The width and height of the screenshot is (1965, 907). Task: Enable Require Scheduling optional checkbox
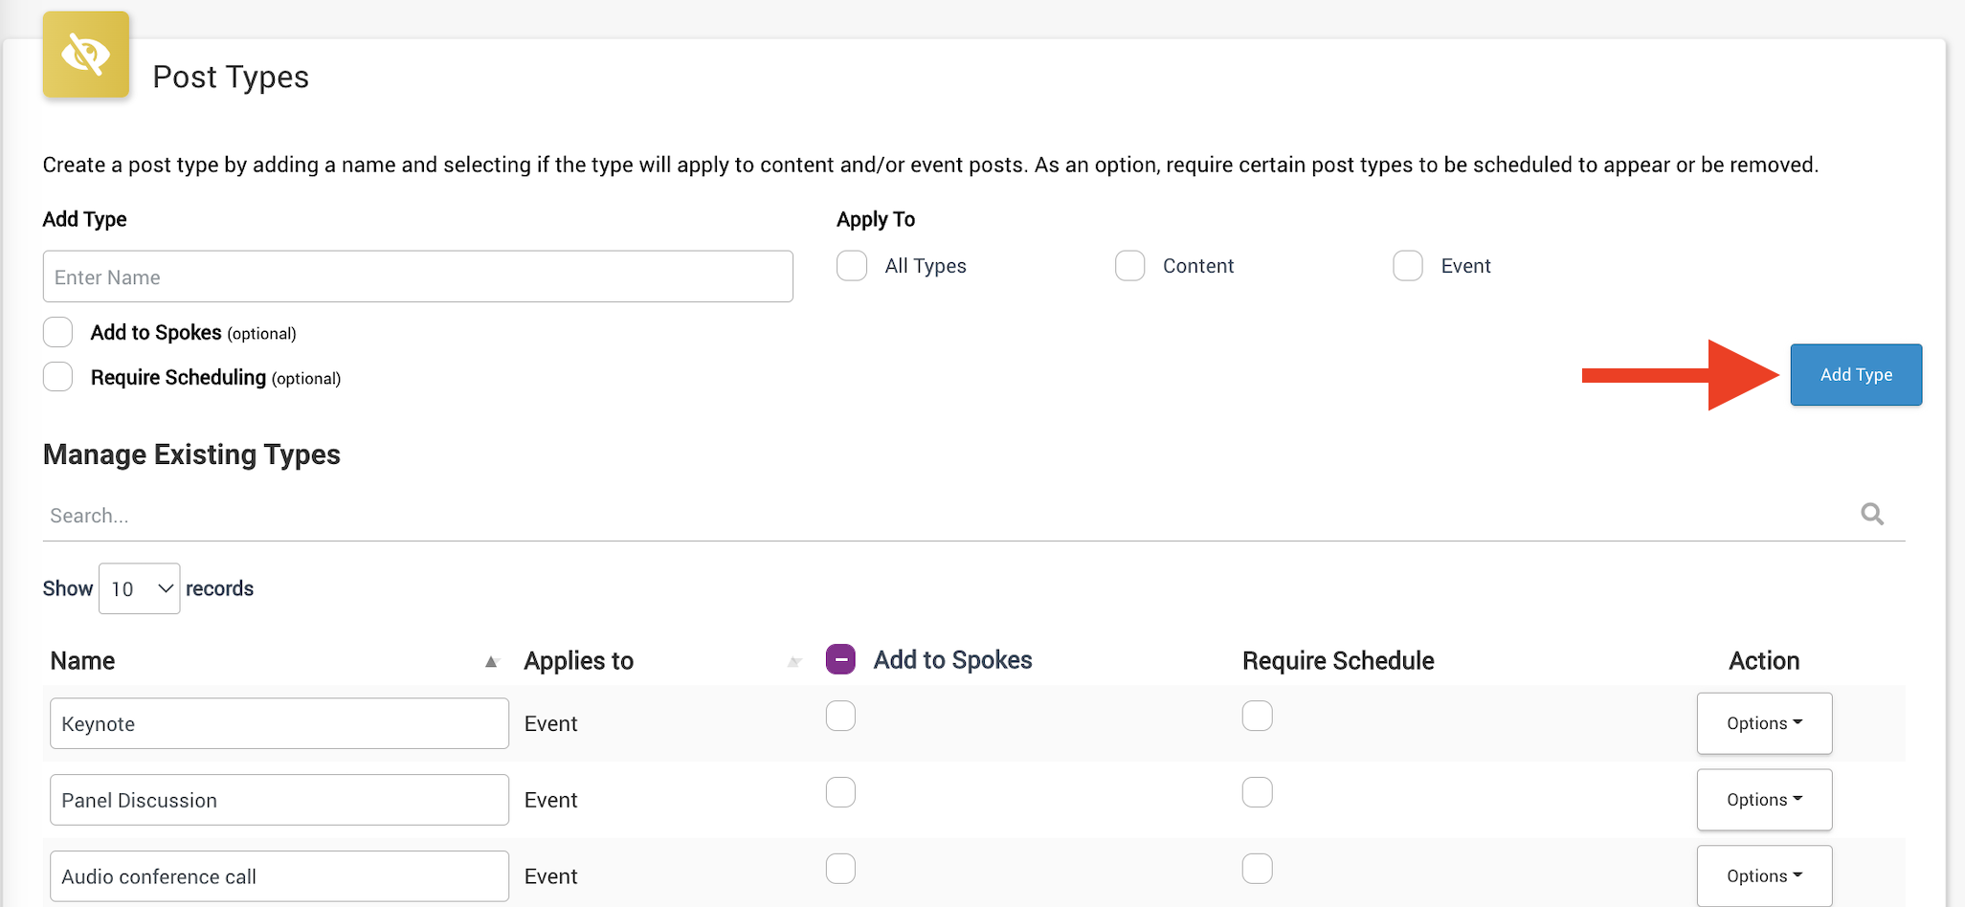pyautogui.click(x=58, y=377)
